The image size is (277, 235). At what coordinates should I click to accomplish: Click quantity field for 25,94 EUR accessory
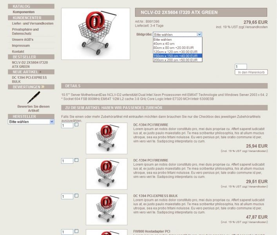67,125
